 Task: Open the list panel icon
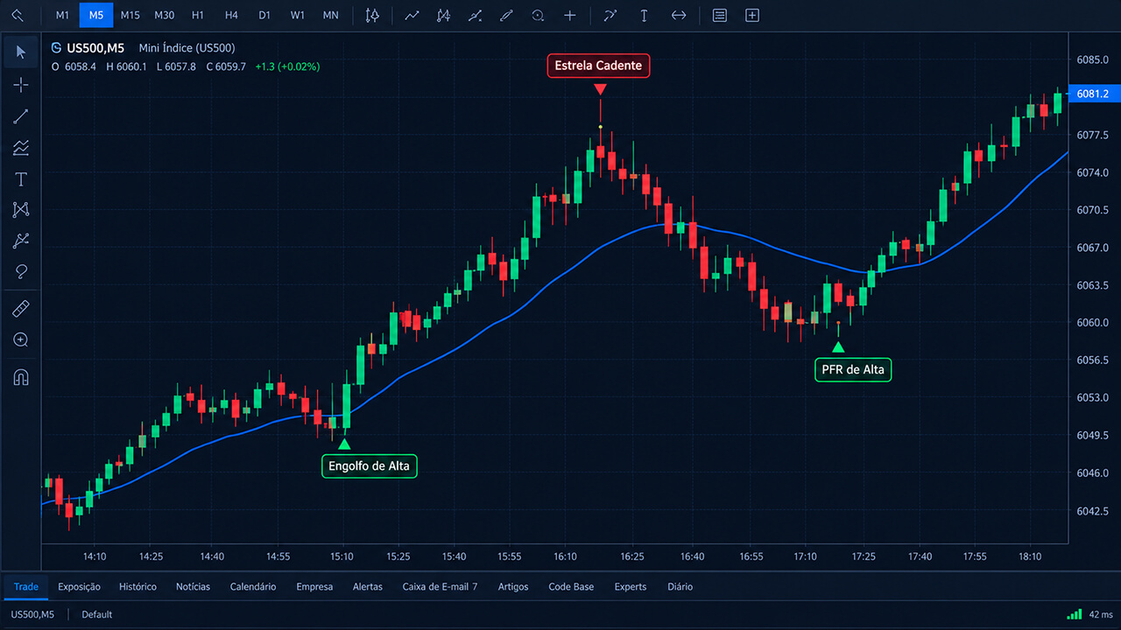[720, 15]
